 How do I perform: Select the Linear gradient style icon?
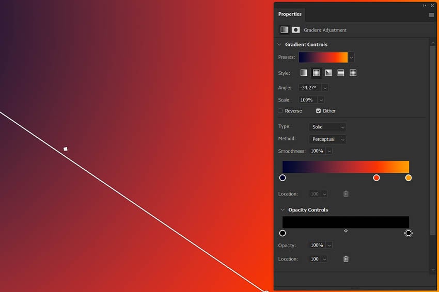(x=304, y=73)
